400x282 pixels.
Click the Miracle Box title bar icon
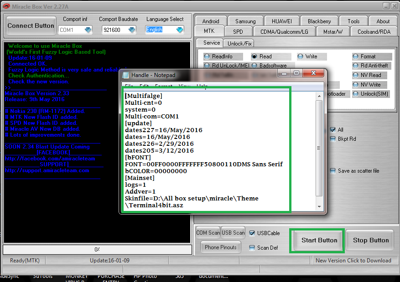(6, 6)
